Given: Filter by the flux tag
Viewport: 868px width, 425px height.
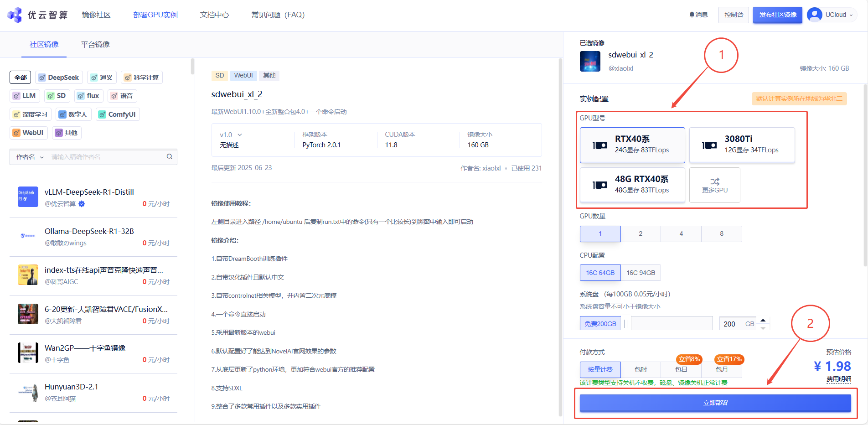Looking at the screenshot, I should pyautogui.click(x=88, y=96).
